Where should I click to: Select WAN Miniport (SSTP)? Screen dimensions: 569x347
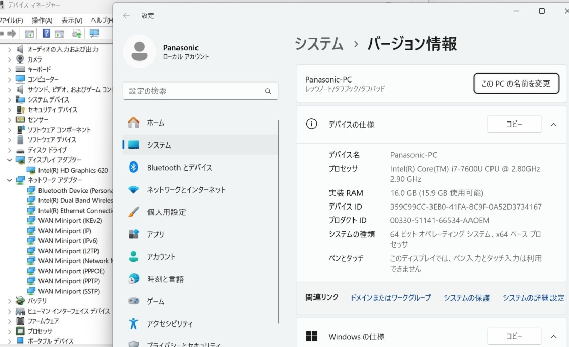click(69, 291)
